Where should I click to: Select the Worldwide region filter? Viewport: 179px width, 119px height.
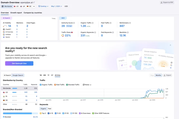(7, 6)
